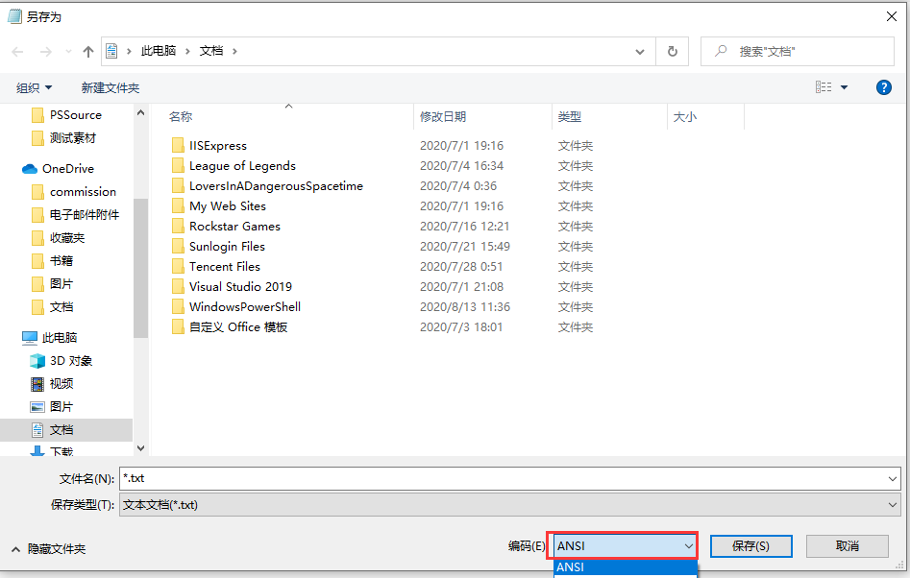This screenshot has width=910, height=578.
Task: Open 保存类型 combo box
Action: pos(509,505)
